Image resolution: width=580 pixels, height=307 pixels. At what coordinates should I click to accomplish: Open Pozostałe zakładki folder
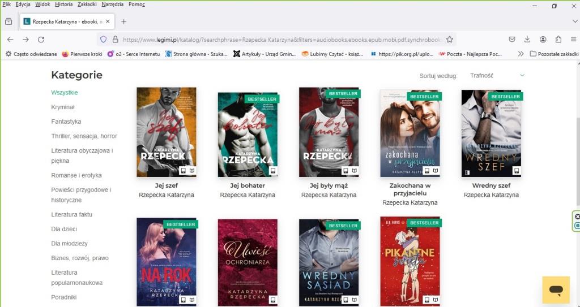(x=554, y=54)
